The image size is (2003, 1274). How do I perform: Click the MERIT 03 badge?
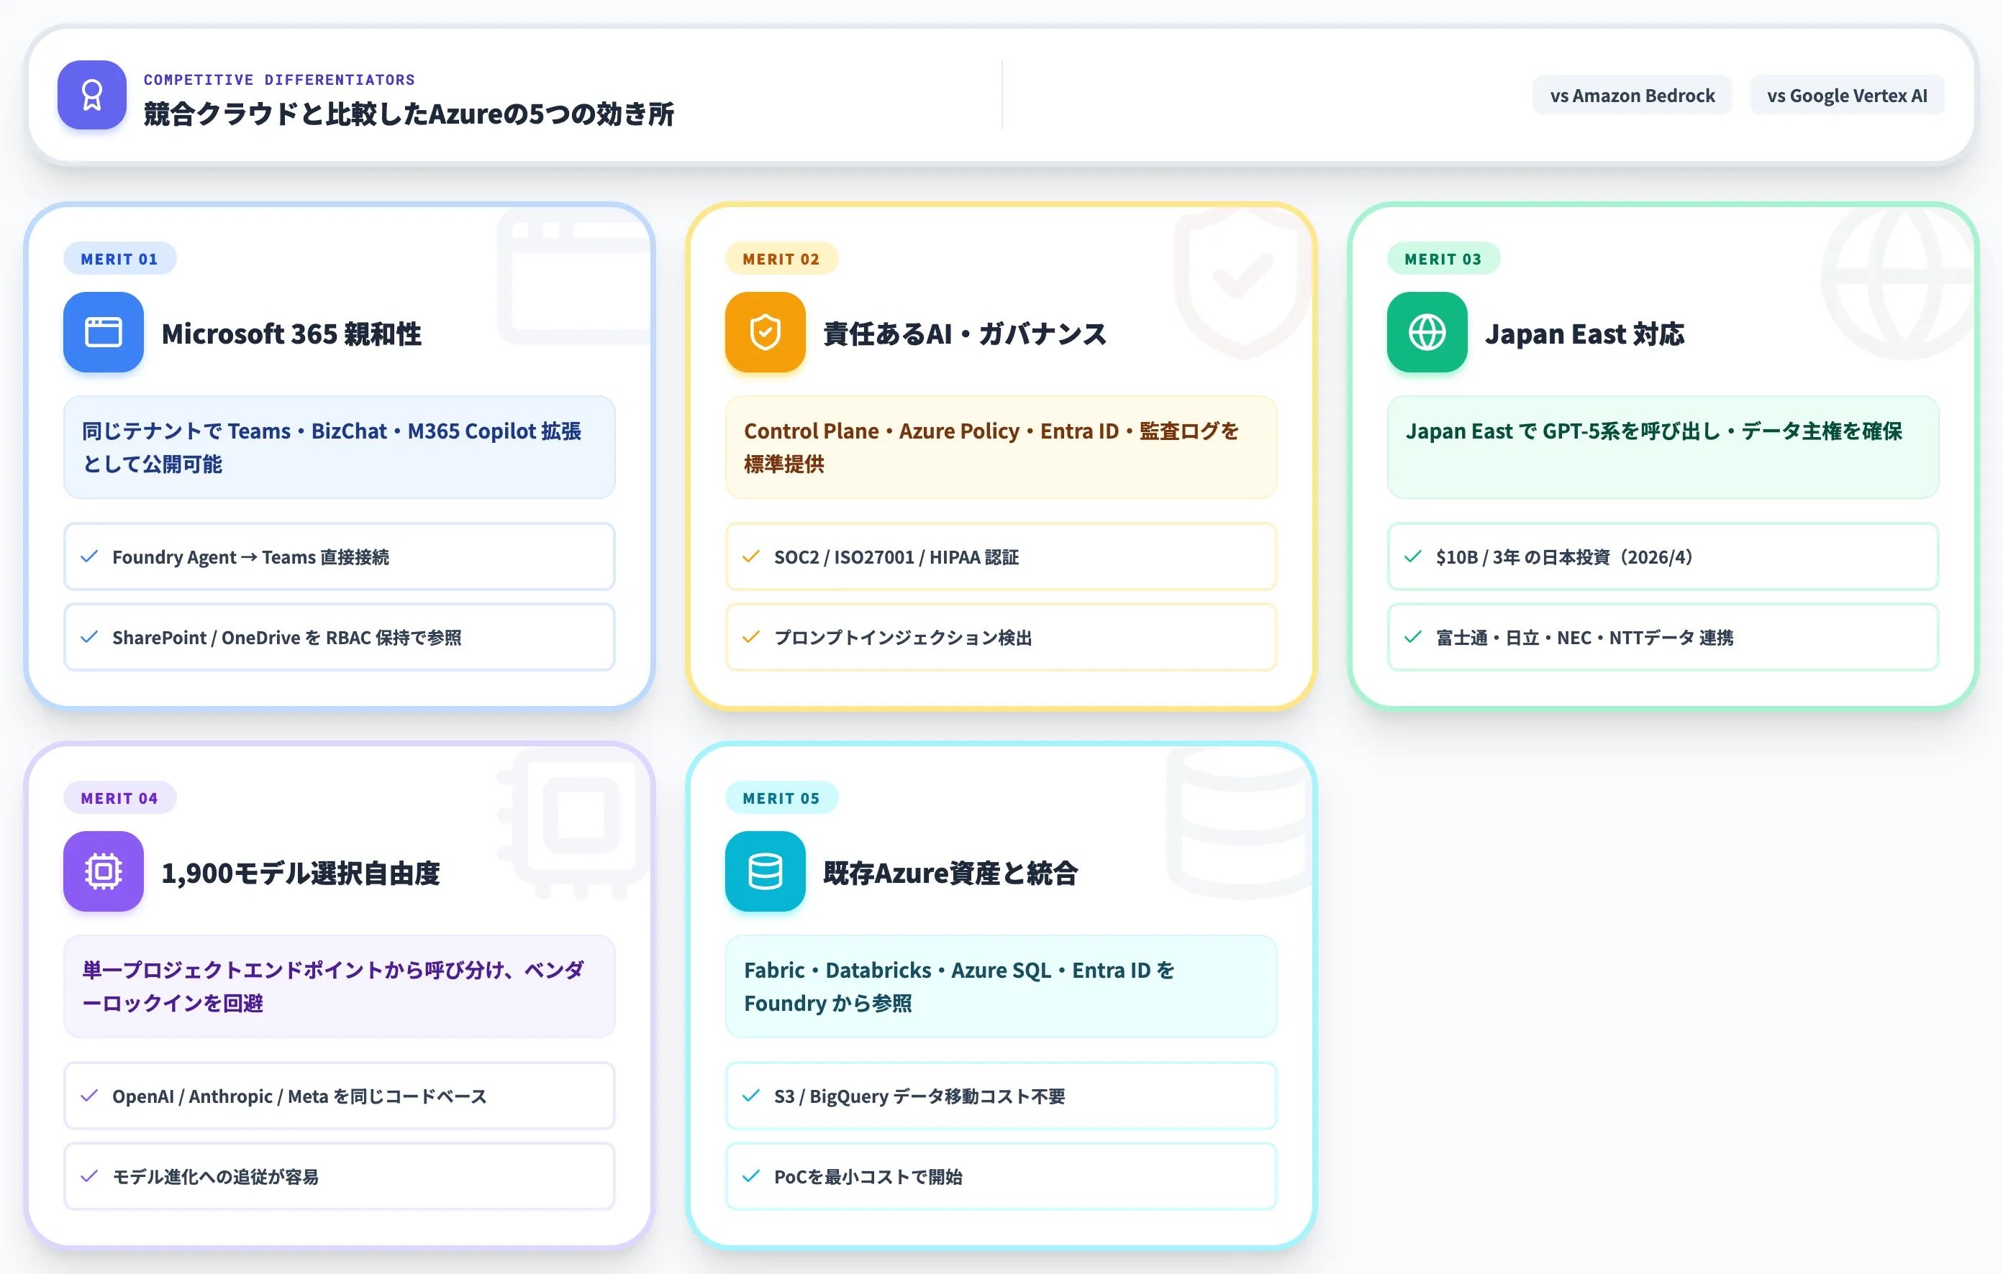[1443, 258]
